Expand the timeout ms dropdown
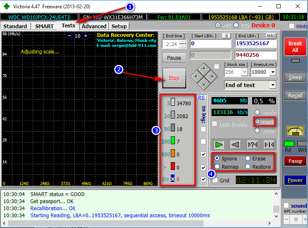308x228 pixels. [x=273, y=72]
